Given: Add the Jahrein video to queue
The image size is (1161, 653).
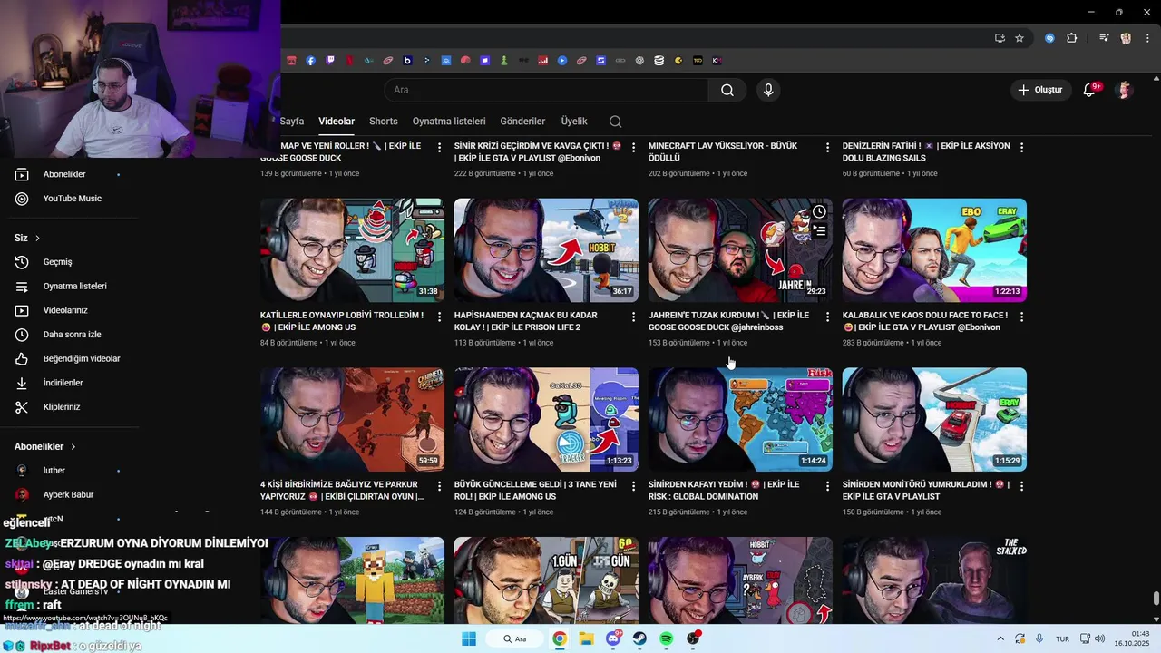Looking at the screenshot, I should point(819,232).
